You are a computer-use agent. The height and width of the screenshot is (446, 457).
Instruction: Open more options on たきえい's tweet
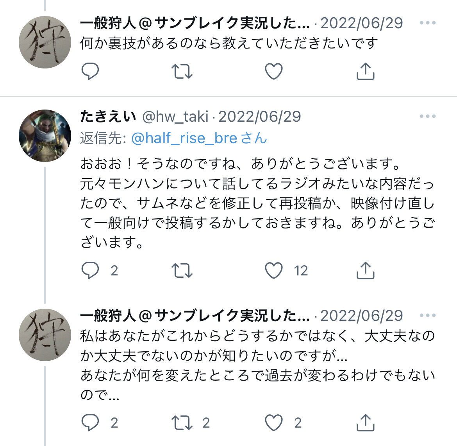pyautogui.click(x=428, y=117)
